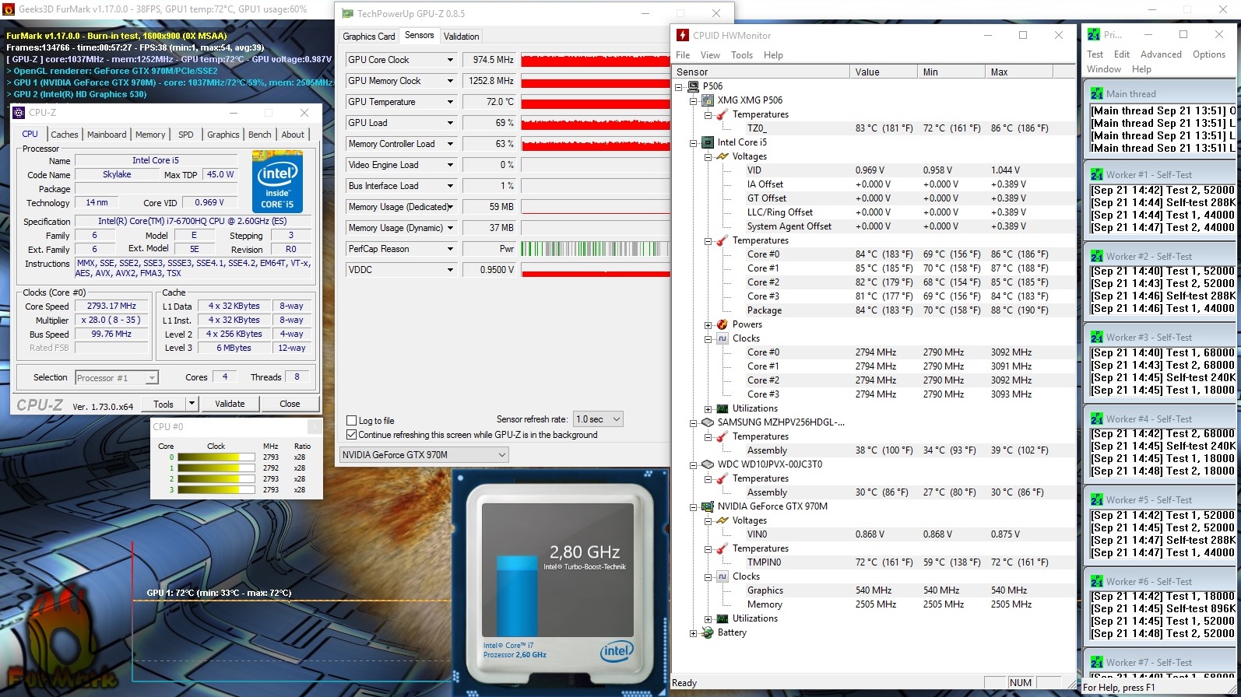Select the Intel Core i5 chip icon in HWMonitor
The height and width of the screenshot is (697, 1241).
pos(708,142)
